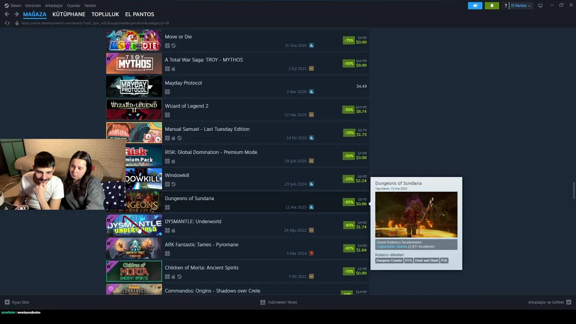Click the $4.49 price for Mayday Protocol
Screen dimensions: 576x324
tap(361, 86)
